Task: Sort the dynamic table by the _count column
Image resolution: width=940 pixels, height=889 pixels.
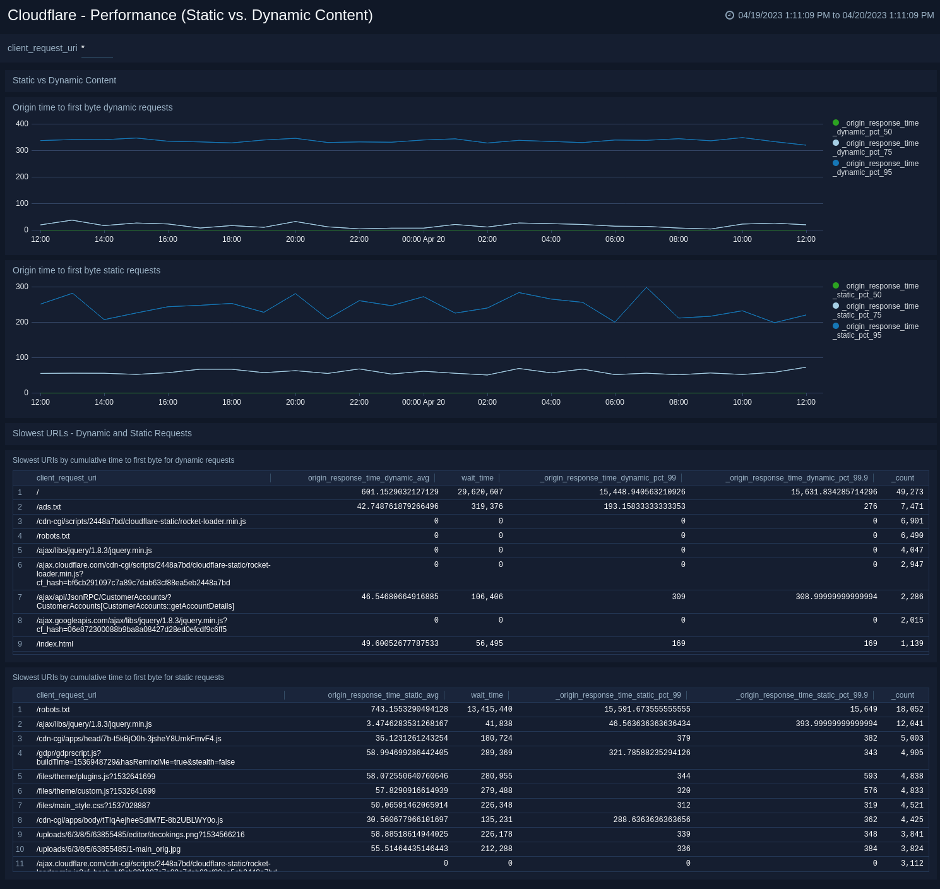Action: 903,478
